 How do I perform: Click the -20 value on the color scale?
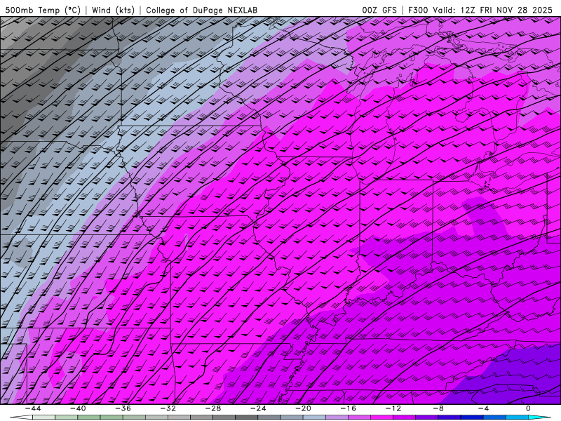click(x=303, y=408)
